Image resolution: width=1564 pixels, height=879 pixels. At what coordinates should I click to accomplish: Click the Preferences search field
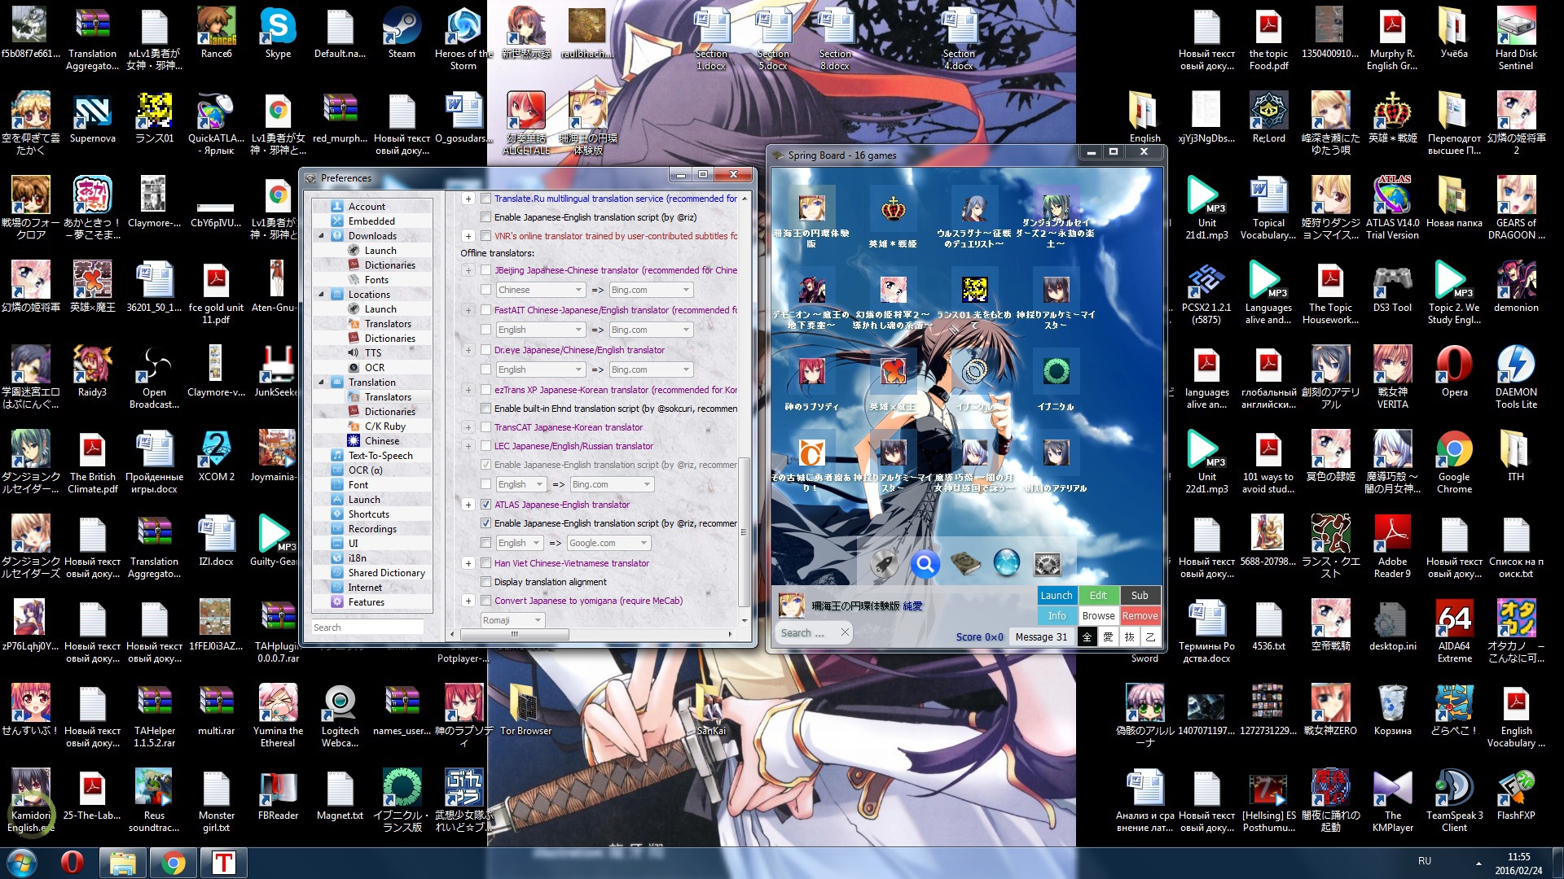[367, 628]
